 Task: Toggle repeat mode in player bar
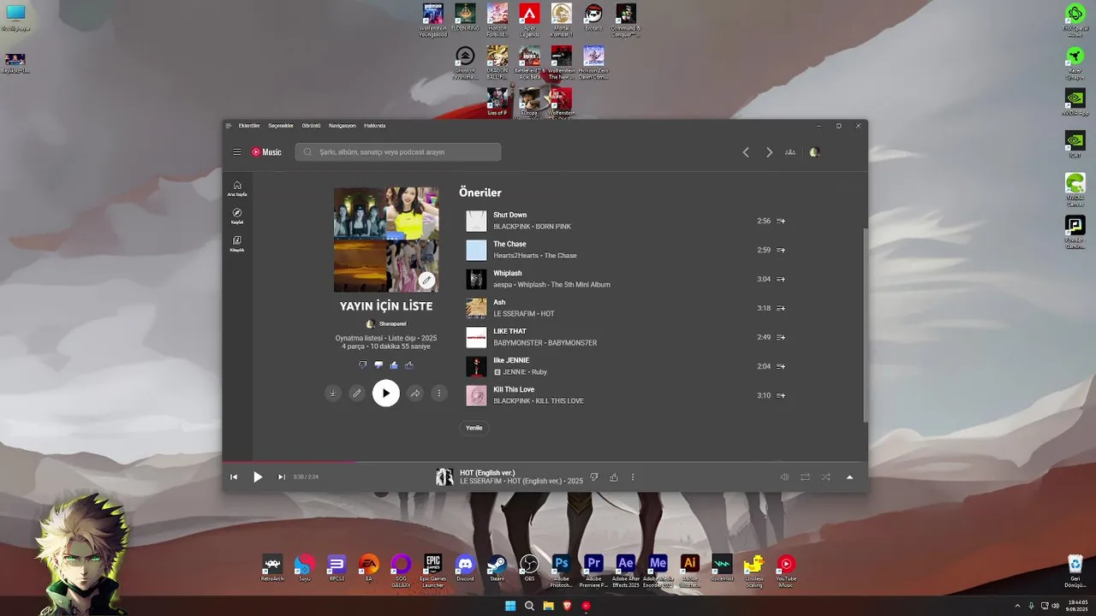(x=805, y=477)
